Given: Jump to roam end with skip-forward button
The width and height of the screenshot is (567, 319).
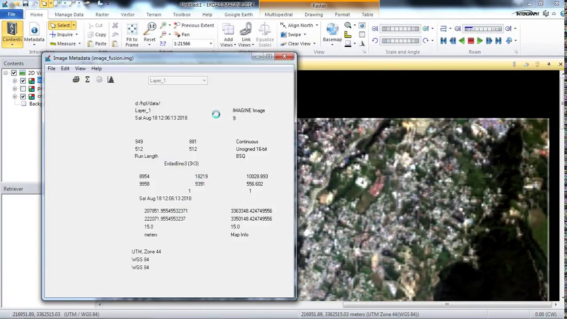Looking at the screenshot, I should pyautogui.click(x=498, y=41).
